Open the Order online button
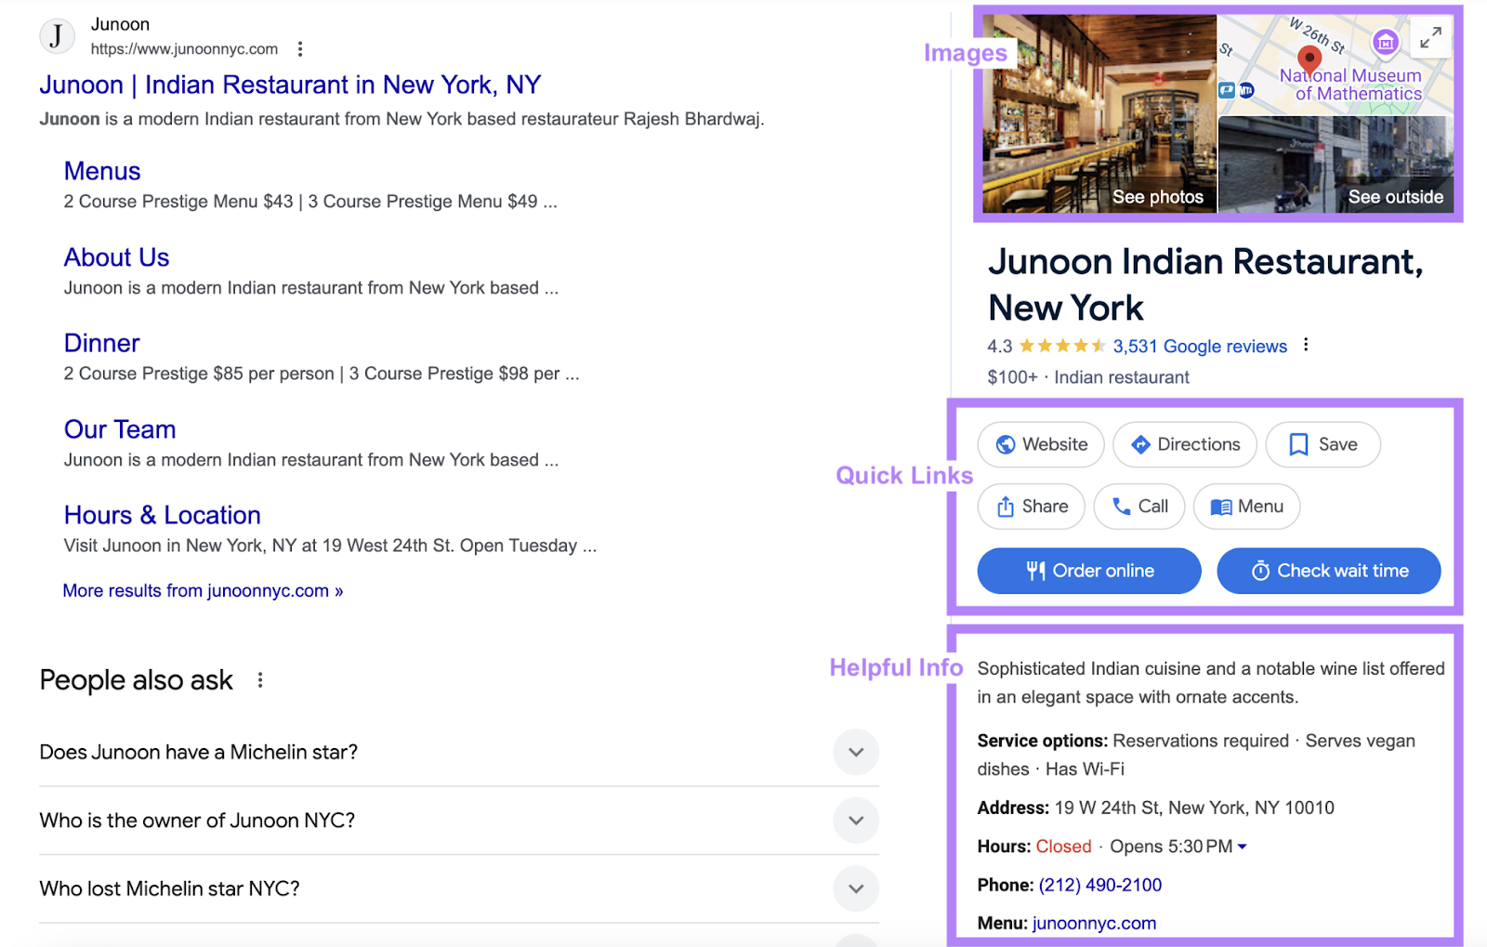1487x947 pixels. coord(1088,571)
